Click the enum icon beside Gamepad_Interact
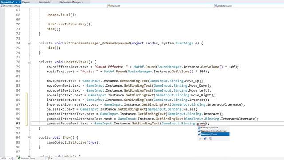This screenshot has height=160, width=284. [199, 128]
